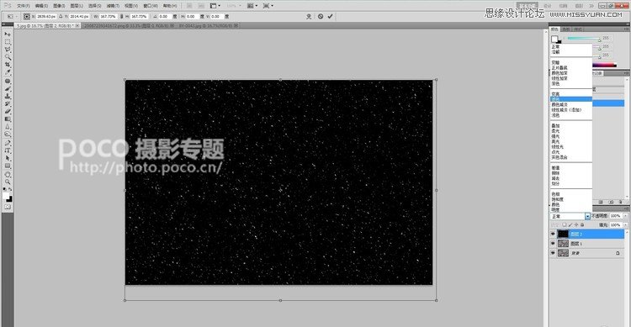The image size is (631, 327).
Task: Open the Color panel options menu
Action: [627, 29]
